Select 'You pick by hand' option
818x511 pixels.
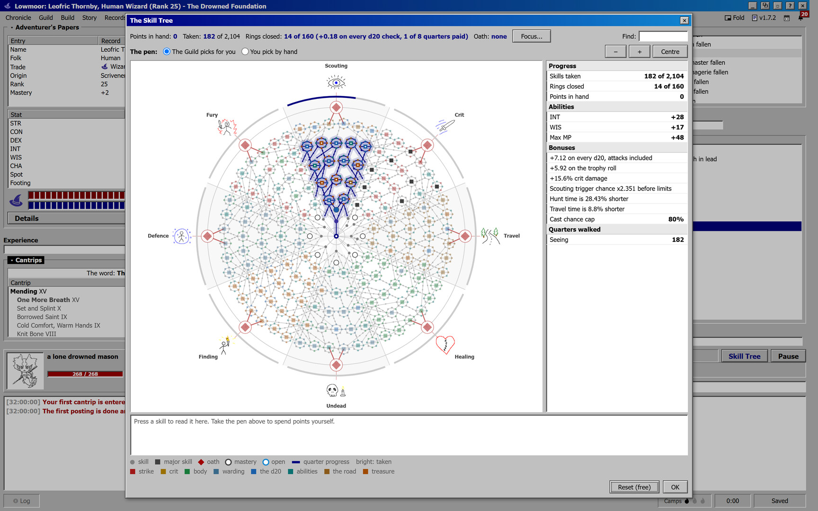click(269, 52)
